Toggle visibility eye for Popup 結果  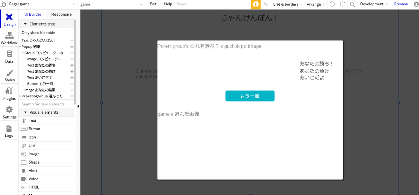click(72, 47)
